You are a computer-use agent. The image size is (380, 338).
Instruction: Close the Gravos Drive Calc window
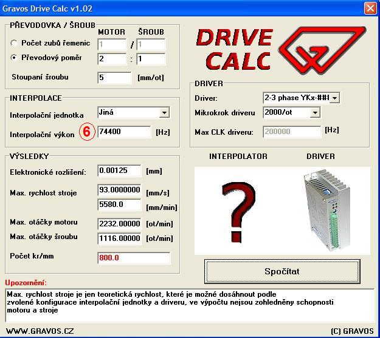click(x=370, y=8)
